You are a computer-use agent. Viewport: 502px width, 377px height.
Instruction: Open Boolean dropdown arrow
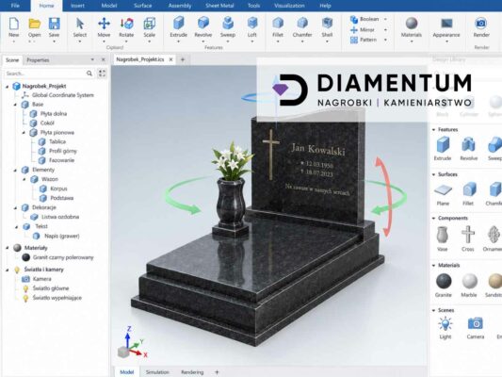click(385, 19)
